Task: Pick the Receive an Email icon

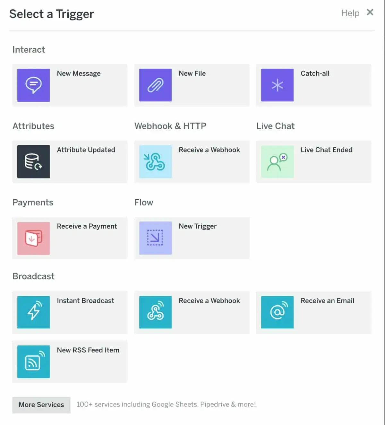Action: (277, 312)
